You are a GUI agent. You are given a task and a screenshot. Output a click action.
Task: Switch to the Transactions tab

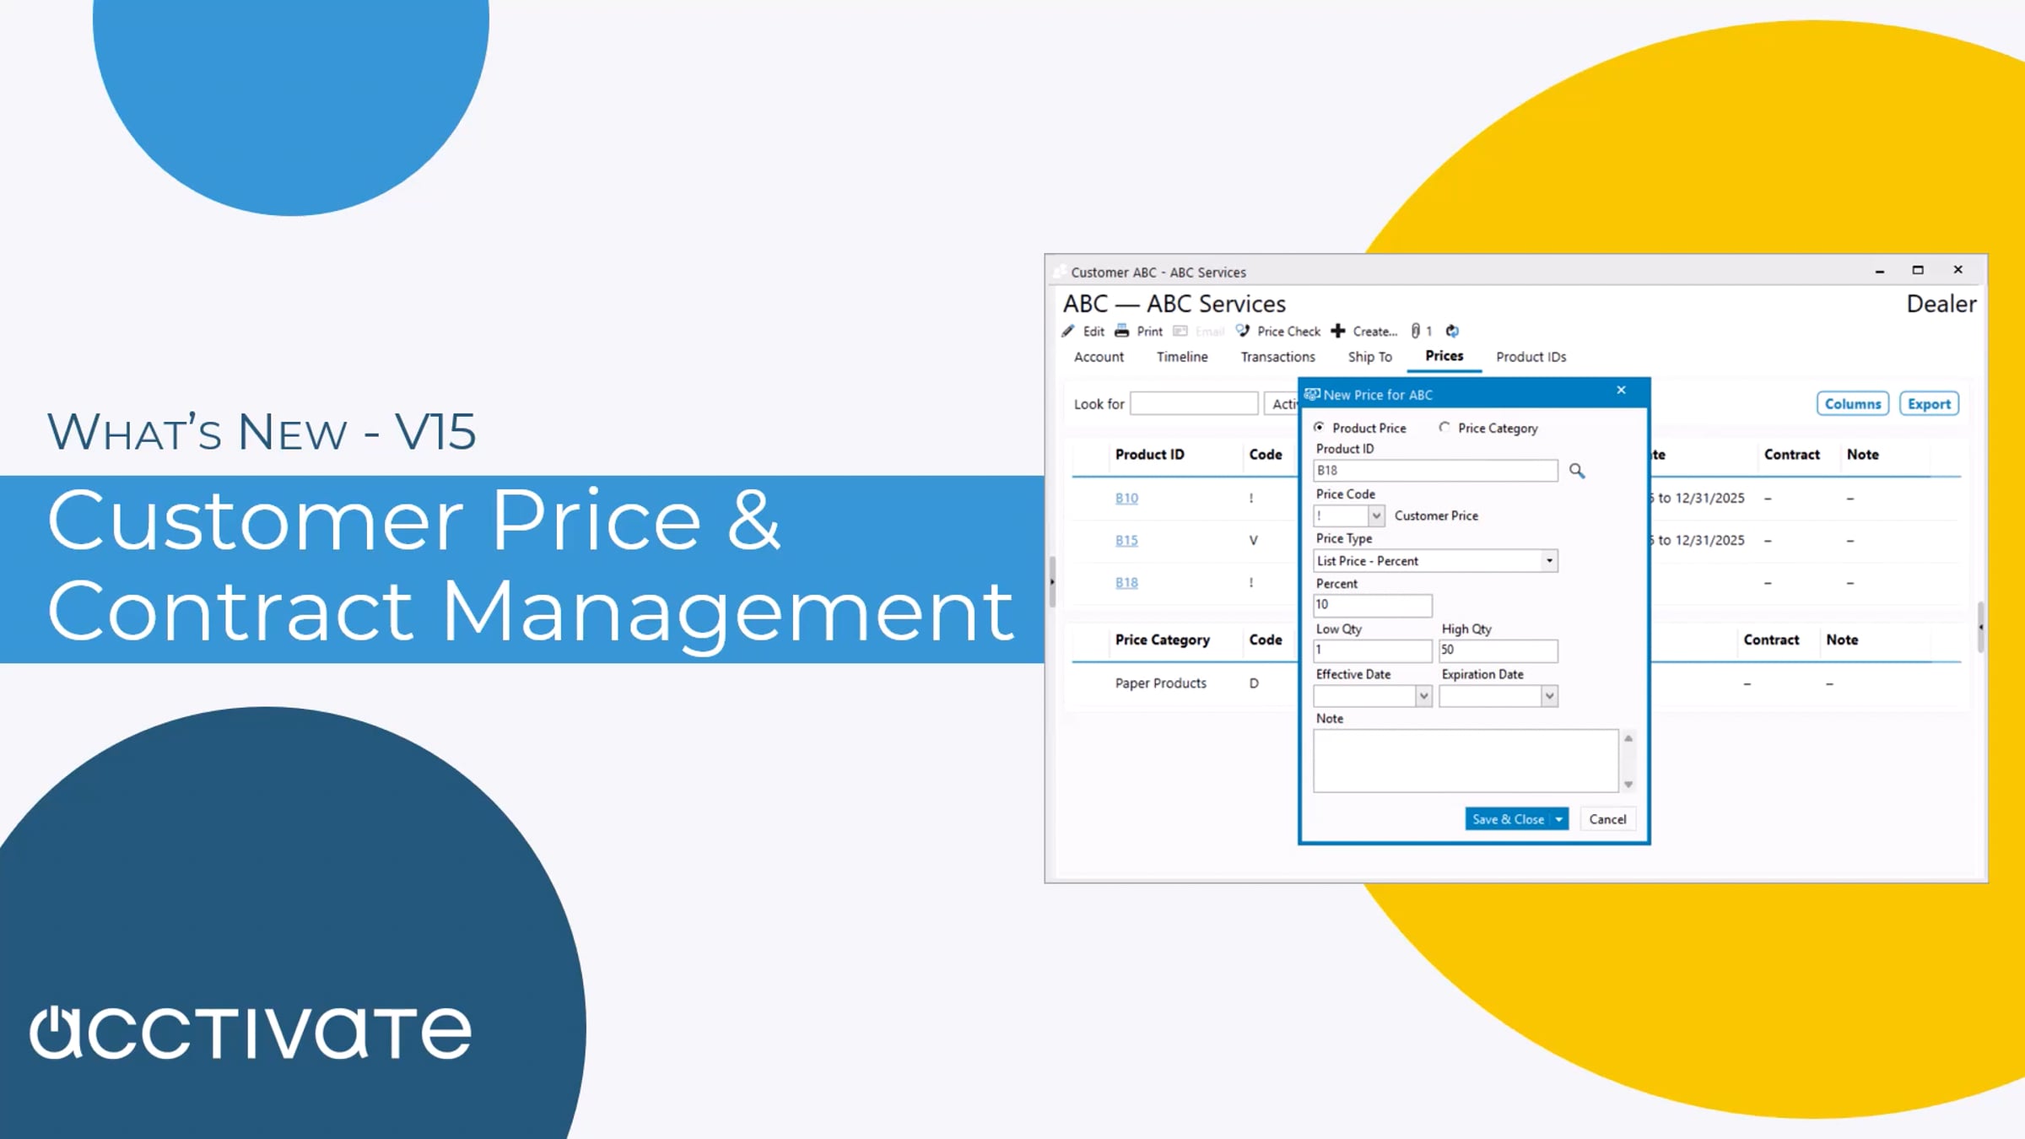1277,357
